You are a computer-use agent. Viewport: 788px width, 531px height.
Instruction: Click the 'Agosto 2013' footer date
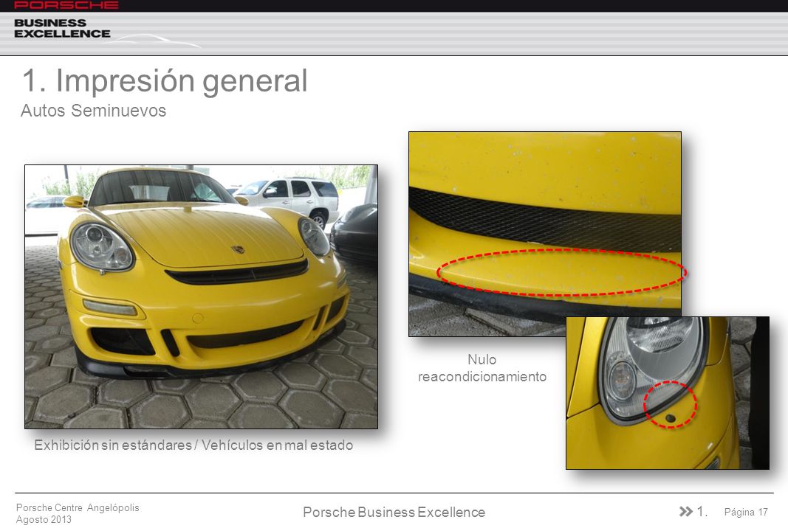[x=44, y=519]
